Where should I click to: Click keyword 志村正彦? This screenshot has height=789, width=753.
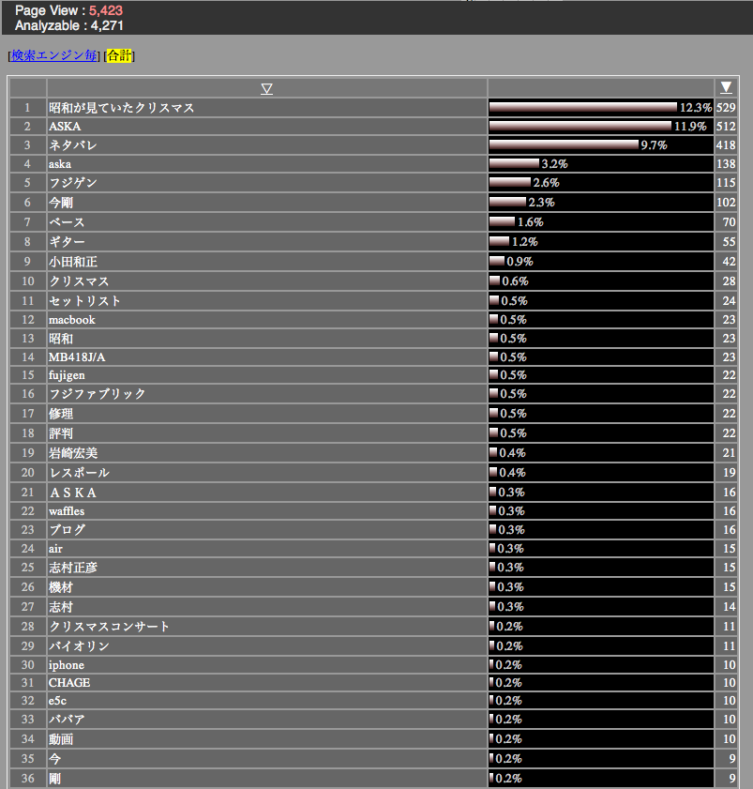73,568
